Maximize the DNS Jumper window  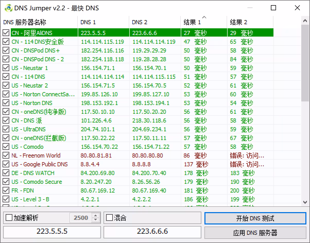(x=273, y=8)
